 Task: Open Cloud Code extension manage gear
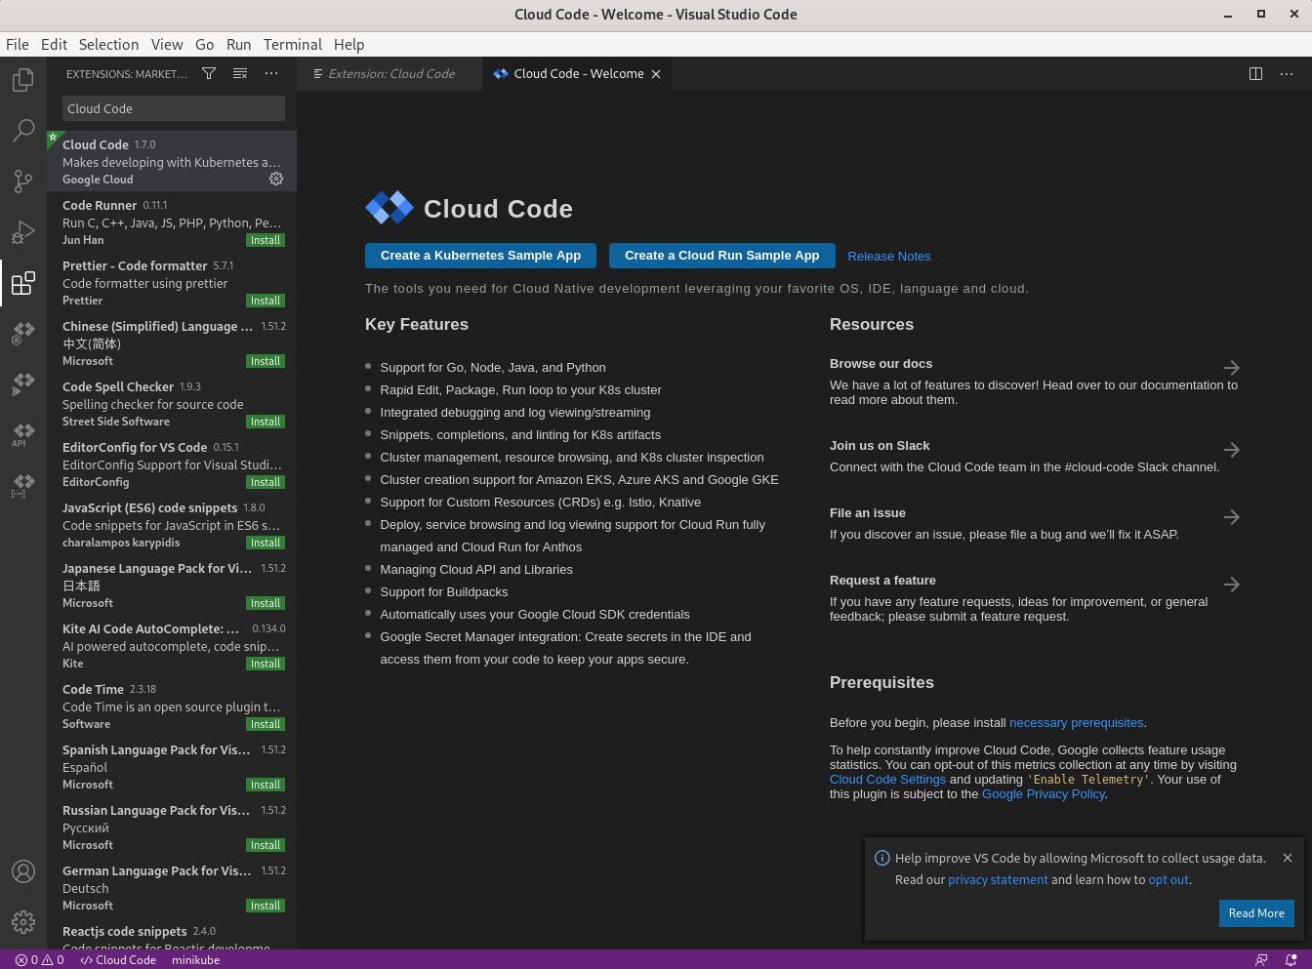click(276, 179)
